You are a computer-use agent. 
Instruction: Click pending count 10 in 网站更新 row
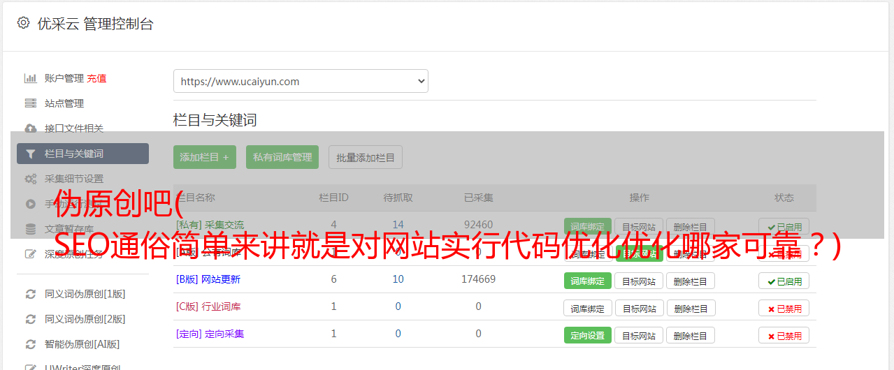pyautogui.click(x=398, y=279)
